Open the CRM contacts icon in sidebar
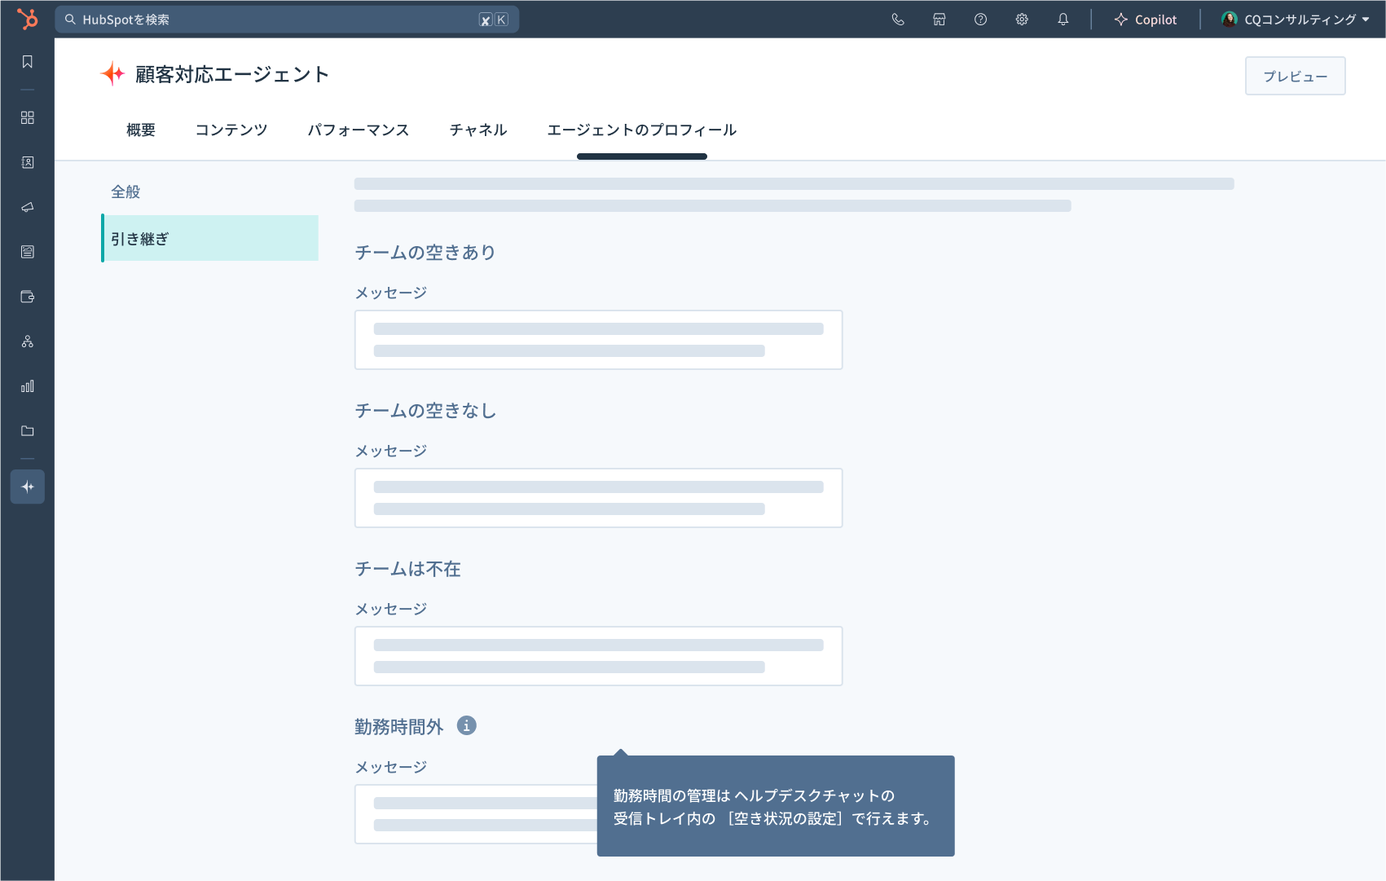The width and height of the screenshot is (1386, 881). click(28, 162)
